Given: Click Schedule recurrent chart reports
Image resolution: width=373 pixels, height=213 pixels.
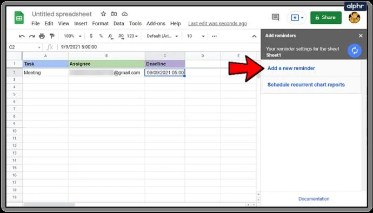Looking at the screenshot, I should (306, 85).
